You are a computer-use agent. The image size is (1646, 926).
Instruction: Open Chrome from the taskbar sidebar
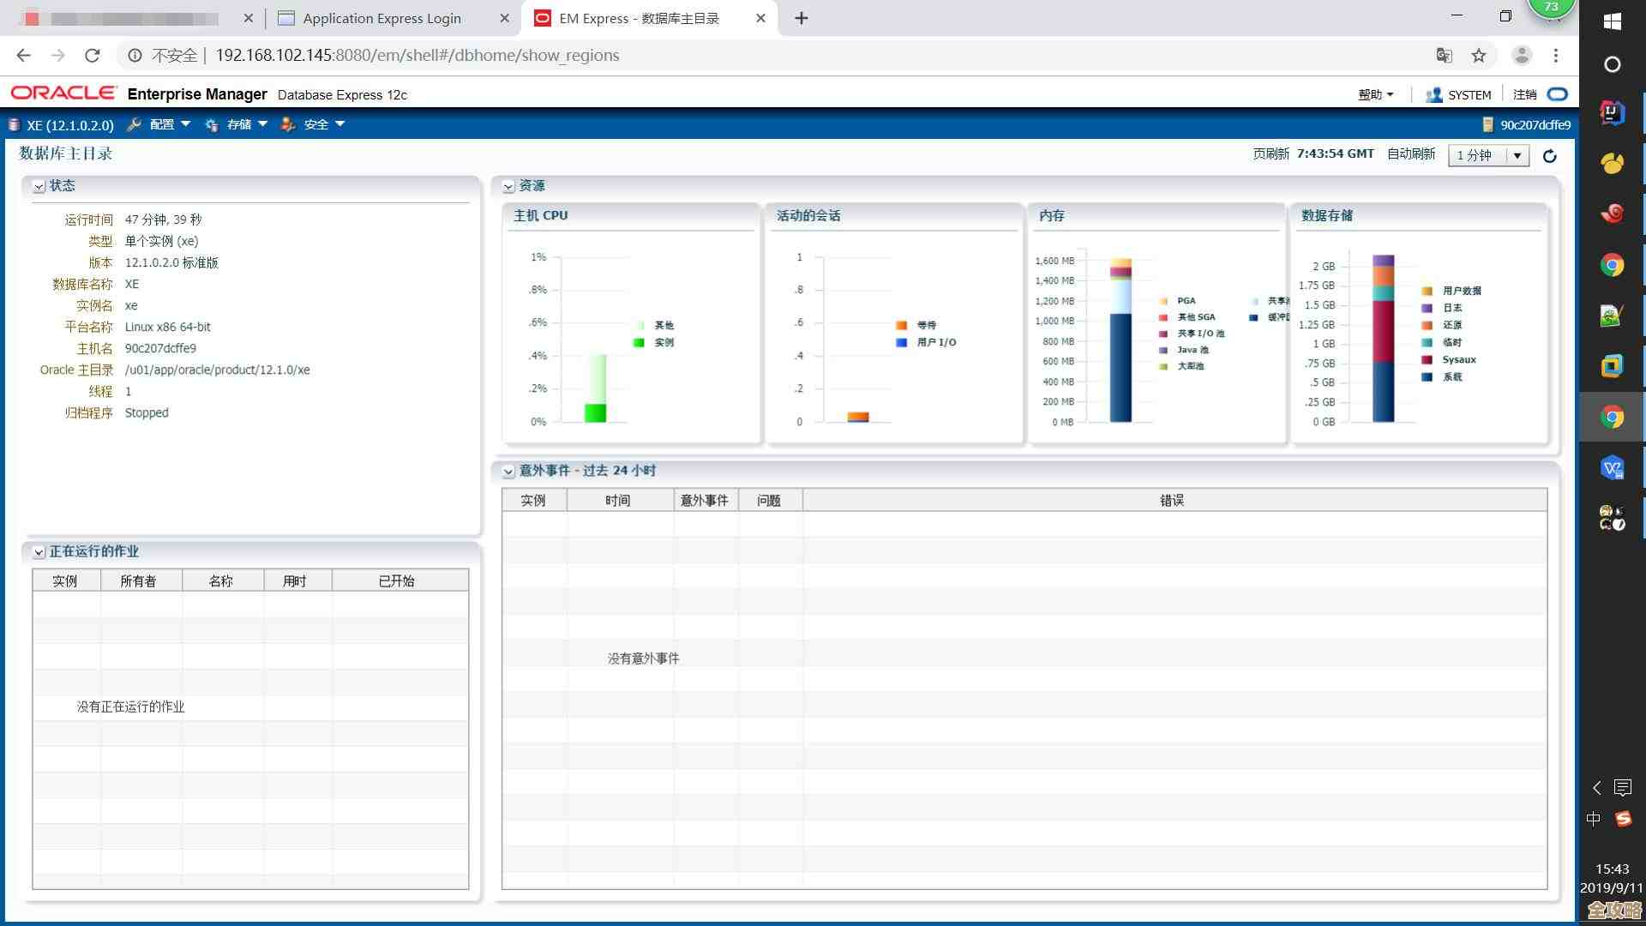click(x=1611, y=266)
